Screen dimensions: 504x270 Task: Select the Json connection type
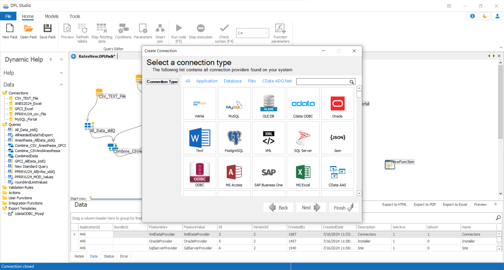337,138
